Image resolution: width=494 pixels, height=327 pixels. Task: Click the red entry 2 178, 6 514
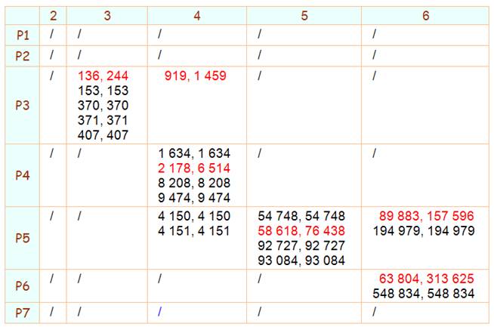tap(194, 168)
